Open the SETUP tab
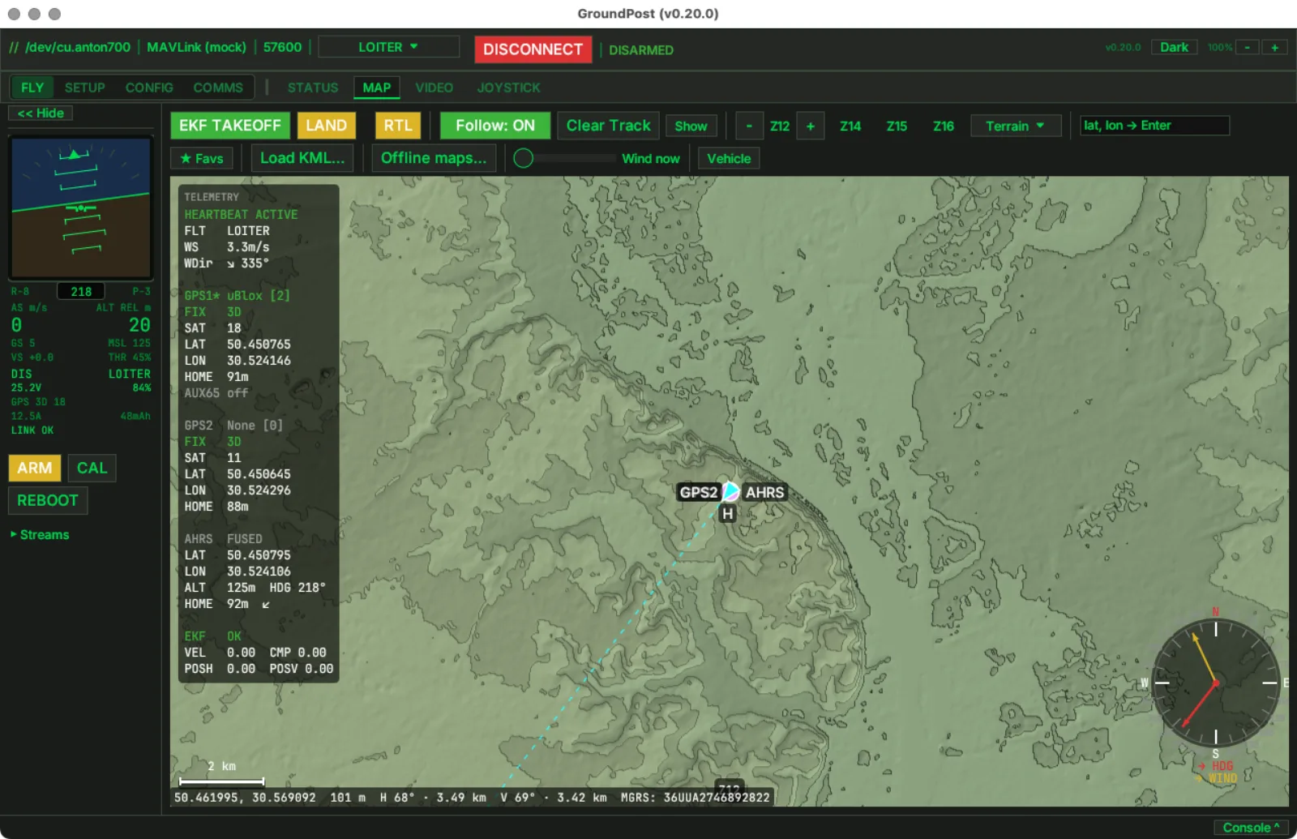The height and width of the screenshot is (839, 1297). click(x=85, y=88)
